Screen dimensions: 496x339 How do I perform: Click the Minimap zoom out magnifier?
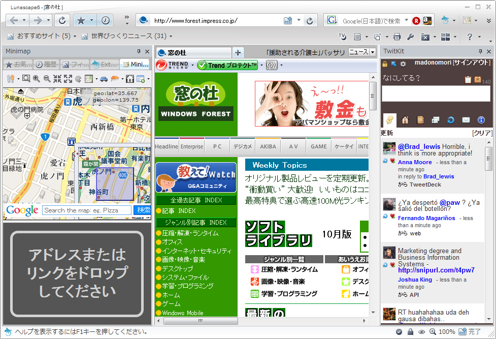point(47,79)
